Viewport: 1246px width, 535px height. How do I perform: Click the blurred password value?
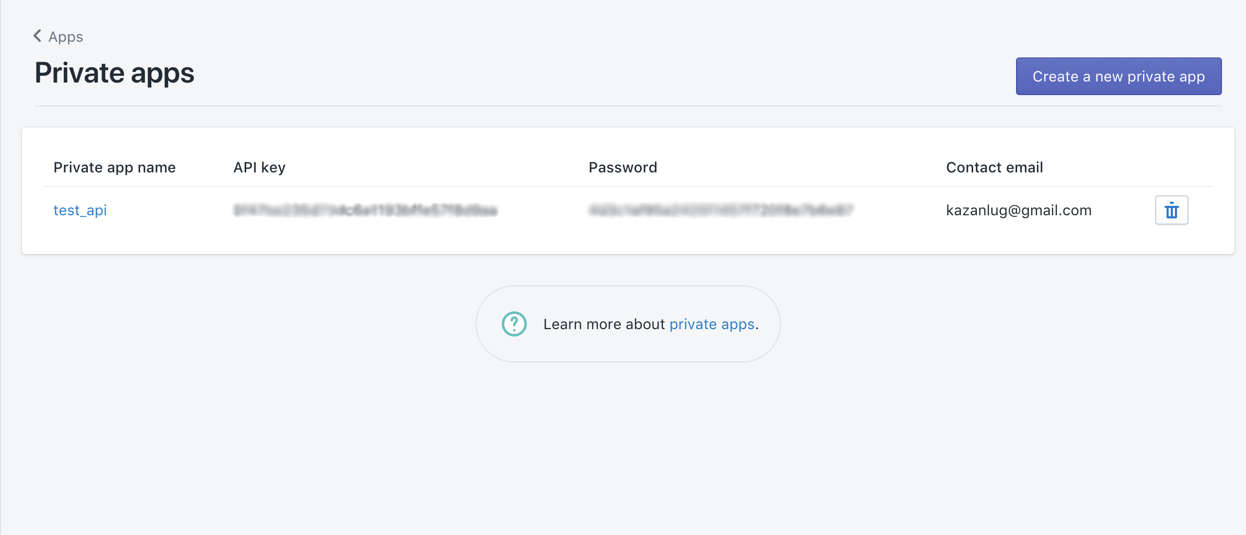click(721, 210)
